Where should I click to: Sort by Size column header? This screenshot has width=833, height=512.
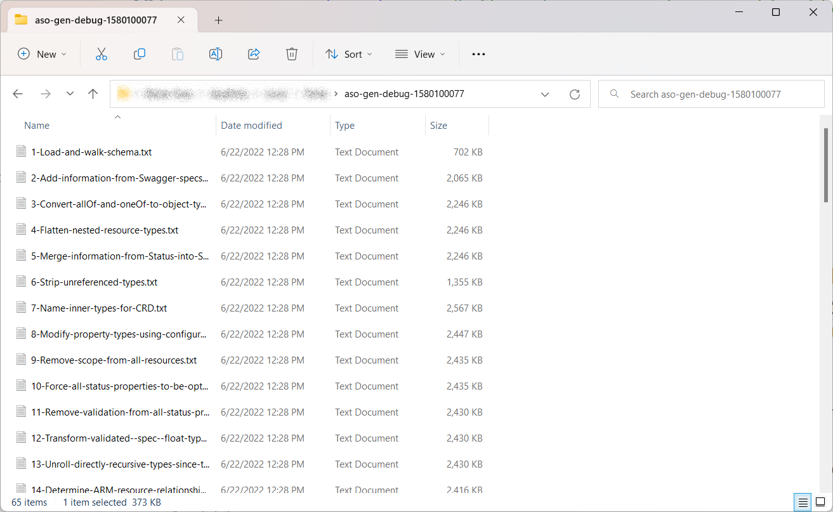coord(438,126)
